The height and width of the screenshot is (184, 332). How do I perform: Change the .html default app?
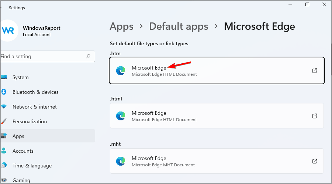tap(217, 116)
